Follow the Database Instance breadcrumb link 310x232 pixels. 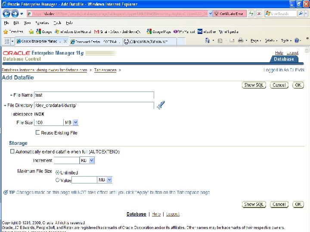point(44,70)
